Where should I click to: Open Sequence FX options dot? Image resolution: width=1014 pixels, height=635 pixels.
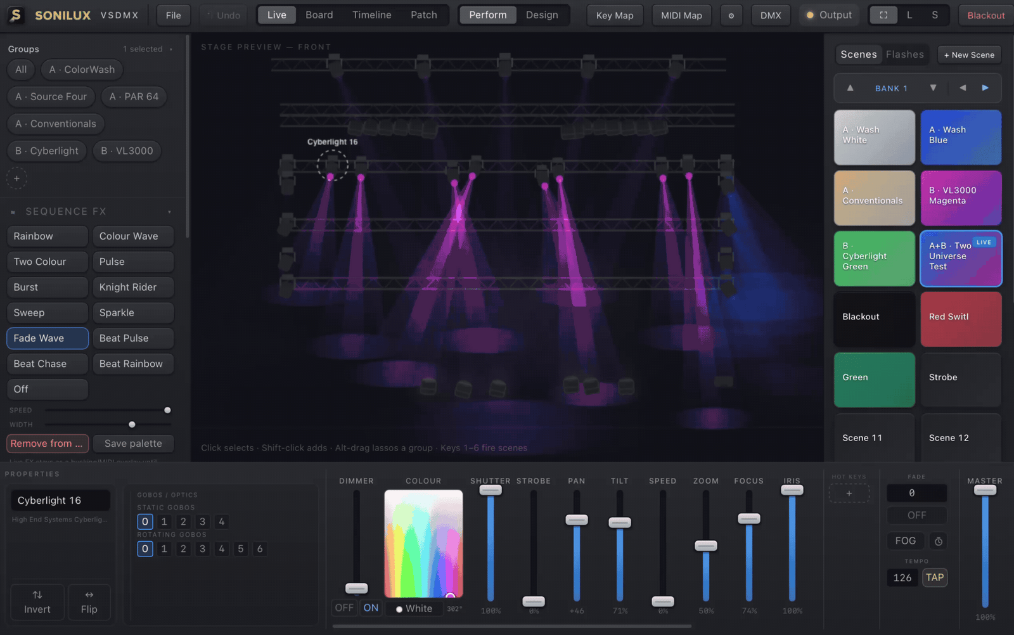(x=170, y=212)
